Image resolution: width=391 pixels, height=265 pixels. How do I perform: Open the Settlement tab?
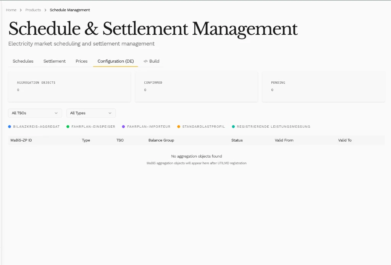coord(54,61)
